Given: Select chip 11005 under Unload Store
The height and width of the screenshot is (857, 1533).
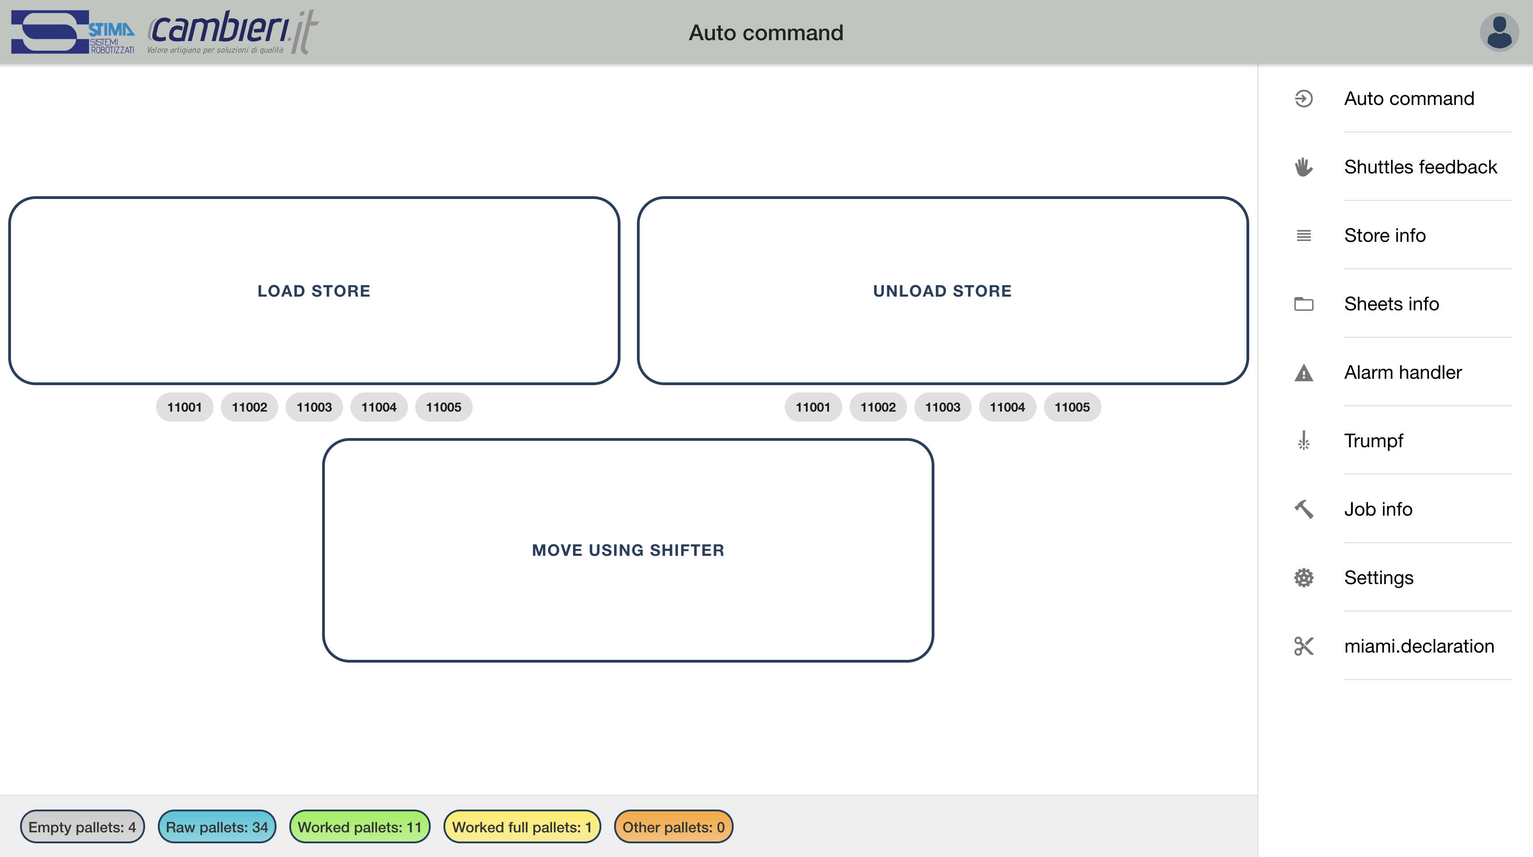Looking at the screenshot, I should 1072,407.
